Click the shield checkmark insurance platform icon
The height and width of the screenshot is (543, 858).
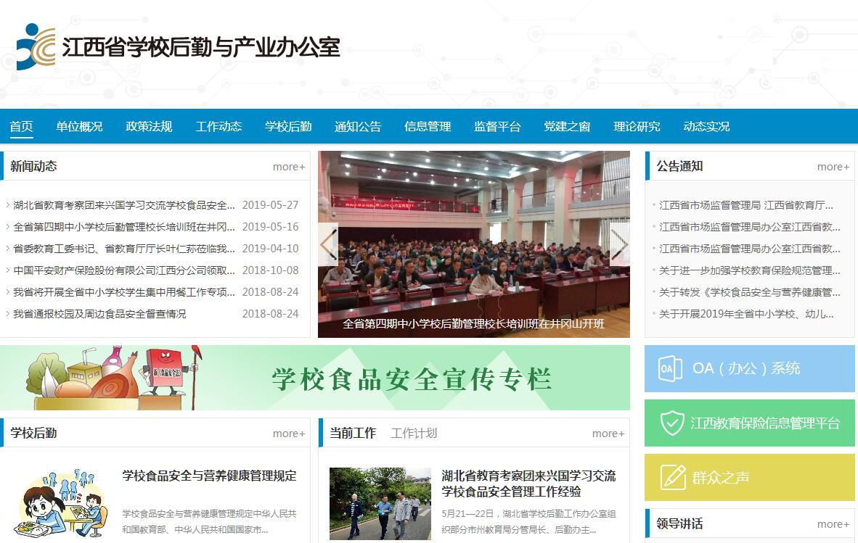pos(672,423)
